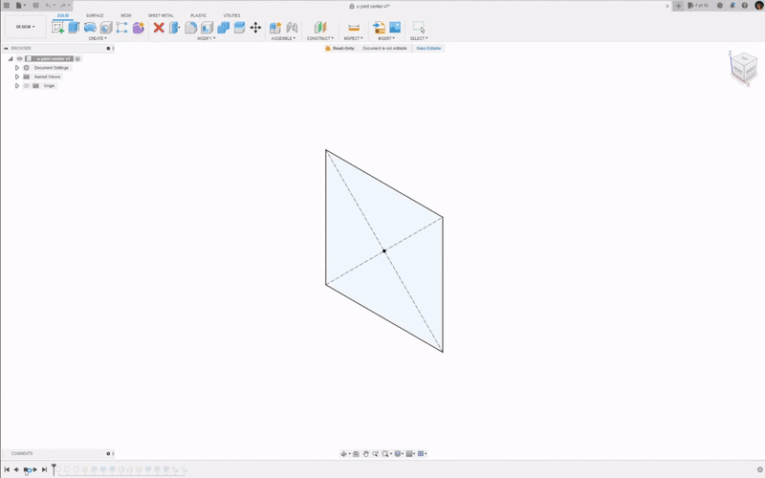
Task: Switch to the MESH tab
Action: pos(126,15)
